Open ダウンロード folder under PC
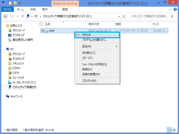The width and height of the screenshot is (179, 134). click(x=19, y=54)
